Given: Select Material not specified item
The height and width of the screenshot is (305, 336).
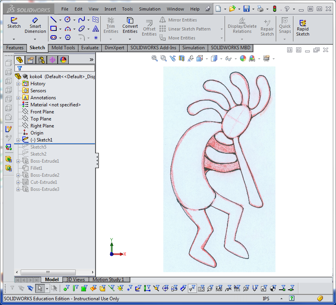Looking at the screenshot, I should tap(55, 105).
